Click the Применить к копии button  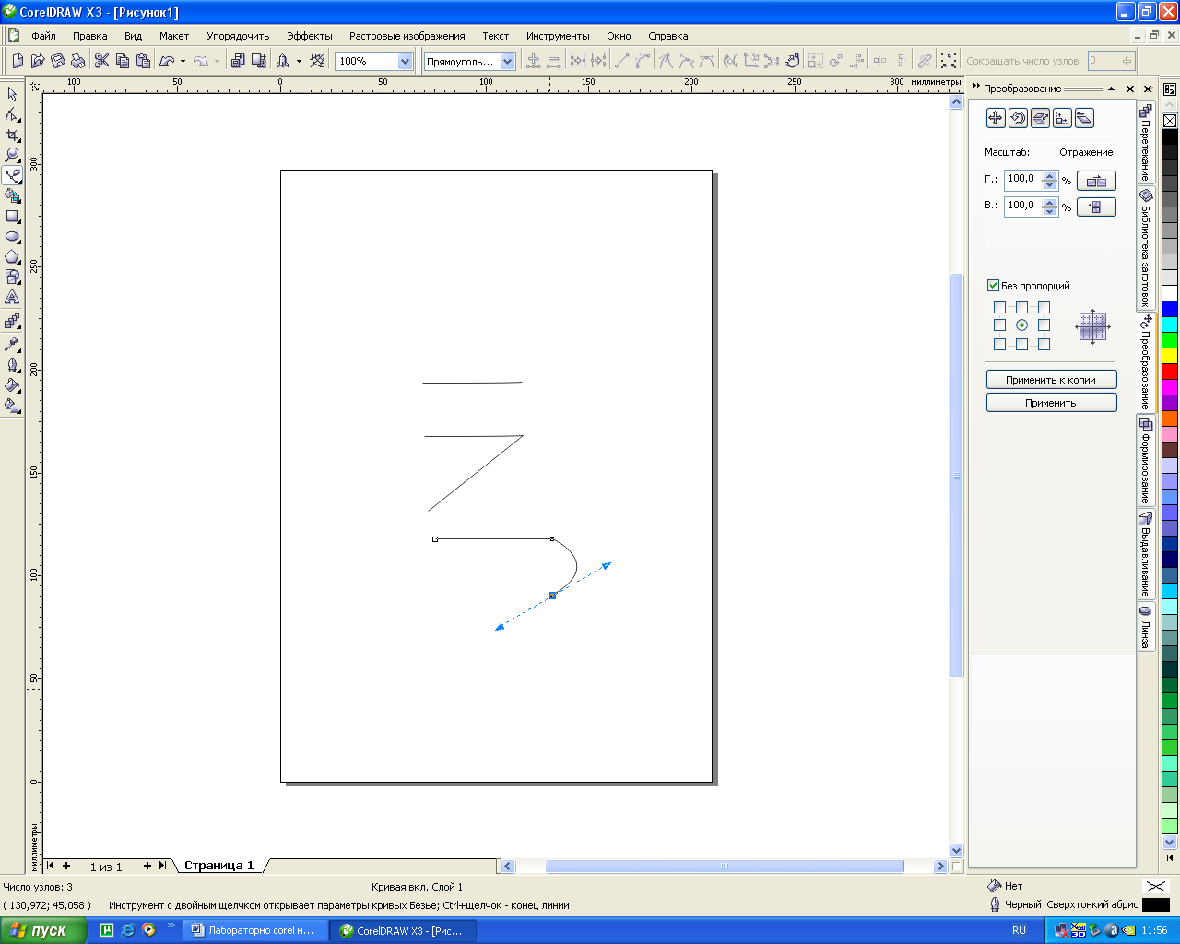[1051, 380]
